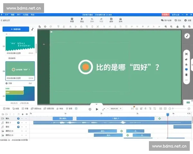Zoom in the canvas with magnifier plus
The image size is (193, 154).
pyautogui.click(x=166, y=27)
